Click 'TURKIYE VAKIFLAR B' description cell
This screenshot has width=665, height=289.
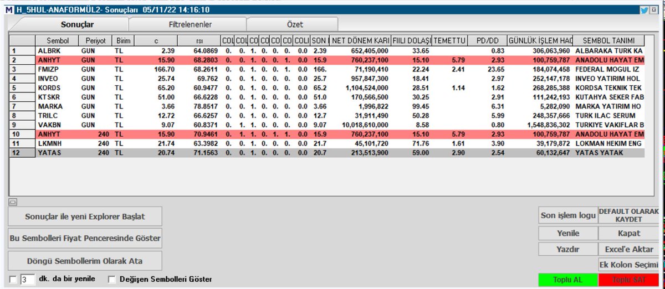(x=609, y=125)
